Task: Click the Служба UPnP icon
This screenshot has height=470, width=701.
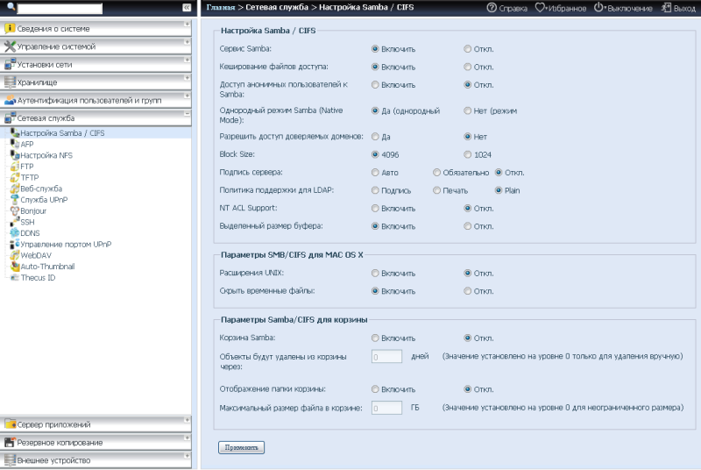Action: [x=15, y=199]
